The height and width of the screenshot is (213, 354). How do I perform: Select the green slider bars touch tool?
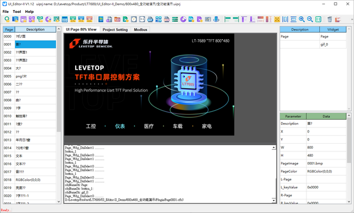coord(57,20)
